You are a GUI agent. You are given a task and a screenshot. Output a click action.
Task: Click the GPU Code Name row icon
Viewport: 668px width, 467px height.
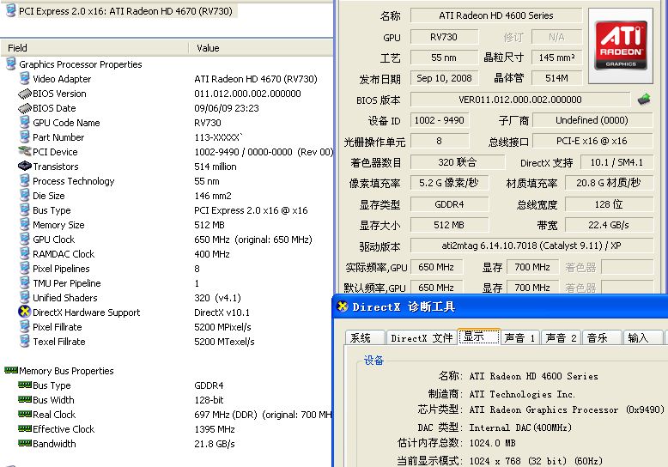(x=25, y=122)
